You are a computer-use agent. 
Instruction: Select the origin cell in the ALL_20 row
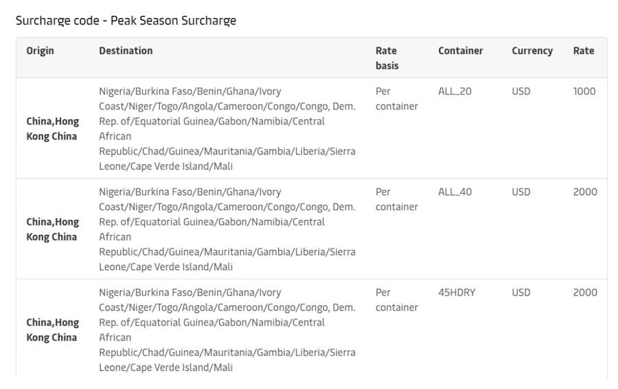pyautogui.click(x=52, y=129)
